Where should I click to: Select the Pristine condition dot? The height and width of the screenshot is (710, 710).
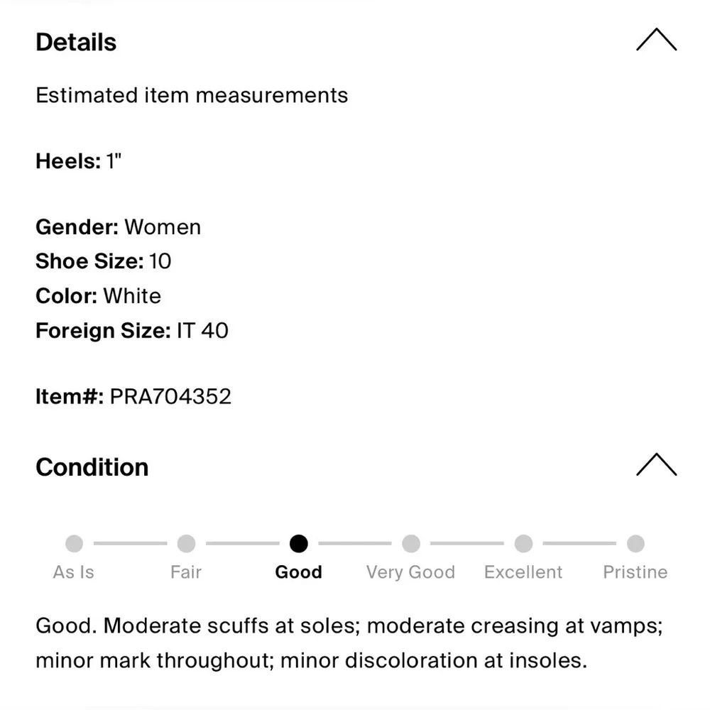(635, 544)
